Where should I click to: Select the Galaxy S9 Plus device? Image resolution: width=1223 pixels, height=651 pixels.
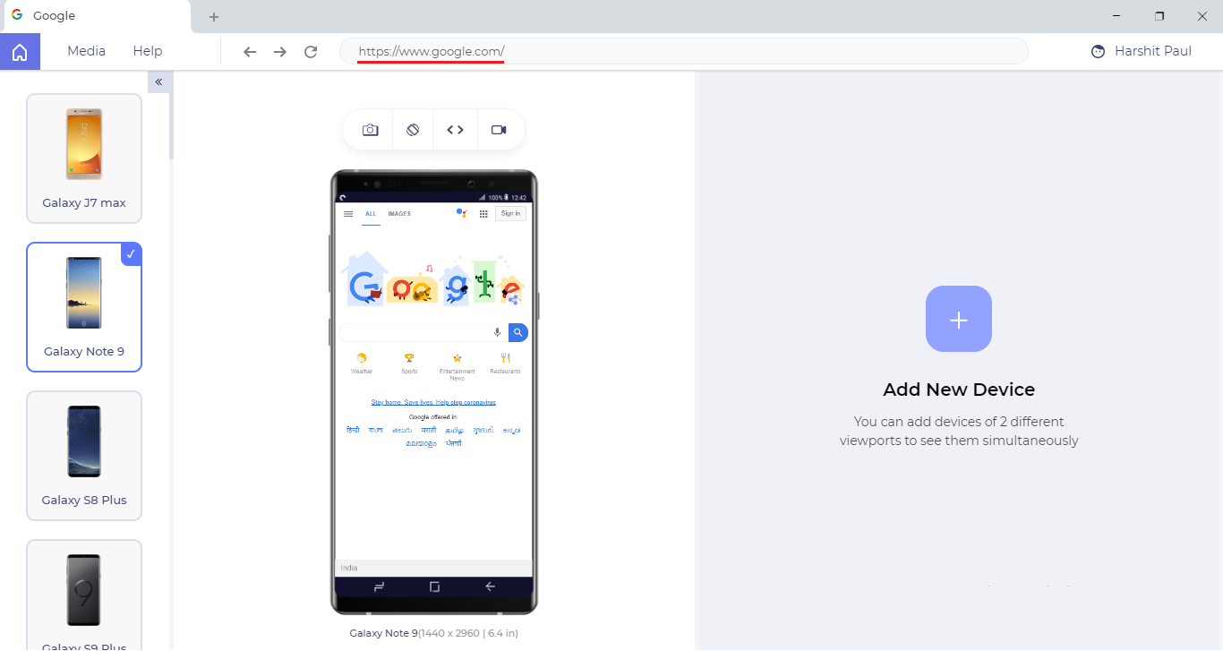coord(84,595)
